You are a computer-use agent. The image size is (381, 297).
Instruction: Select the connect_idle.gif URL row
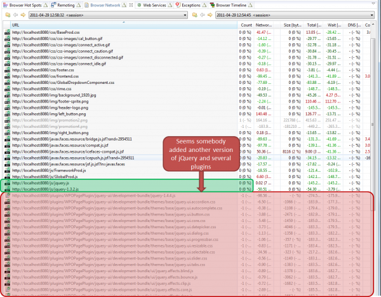pos(187,64)
